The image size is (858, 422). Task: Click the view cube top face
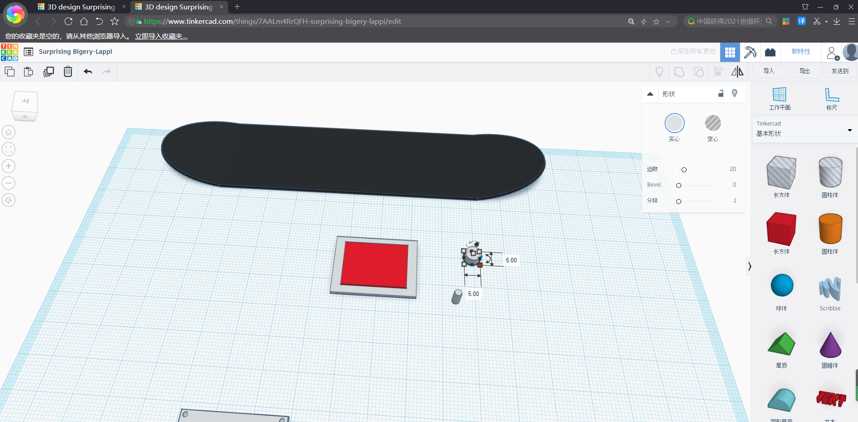[x=25, y=102]
